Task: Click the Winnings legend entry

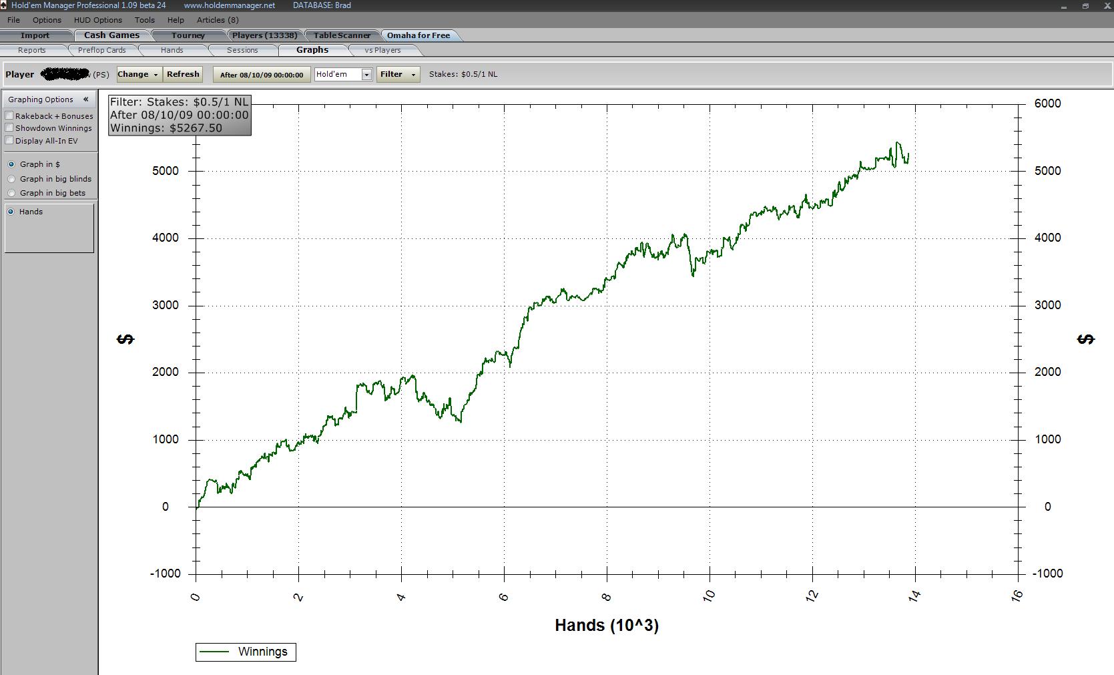Action: 246,652
